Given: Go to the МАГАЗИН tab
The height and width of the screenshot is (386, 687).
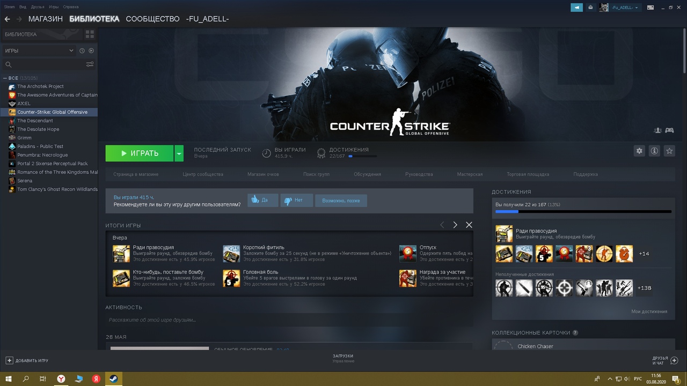Looking at the screenshot, I should [x=46, y=19].
